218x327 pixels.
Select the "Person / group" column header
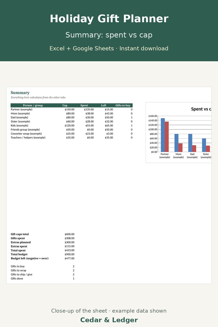(33, 105)
